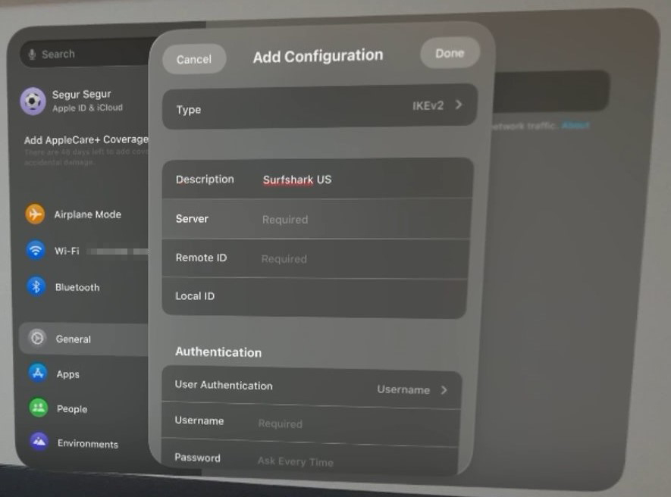Open Apps settings via the Apps icon
The image size is (671, 497).
36,374
